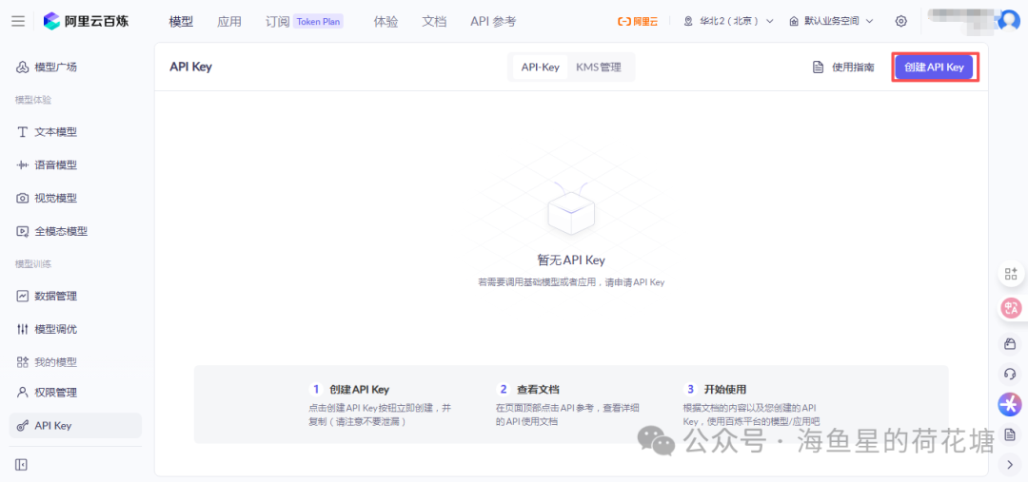Click the 语音模型 waveform icon
The image size is (1028, 482).
coord(22,165)
